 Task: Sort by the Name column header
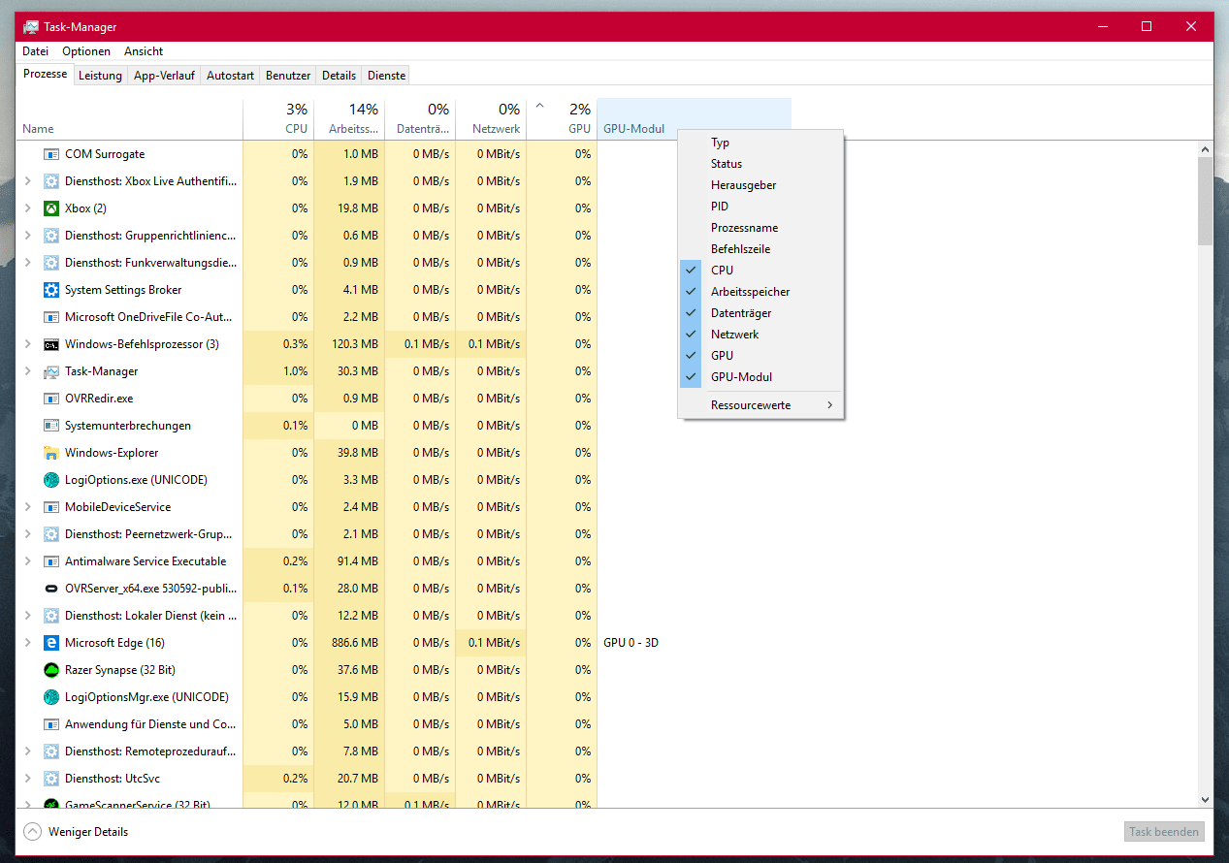pyautogui.click(x=130, y=119)
